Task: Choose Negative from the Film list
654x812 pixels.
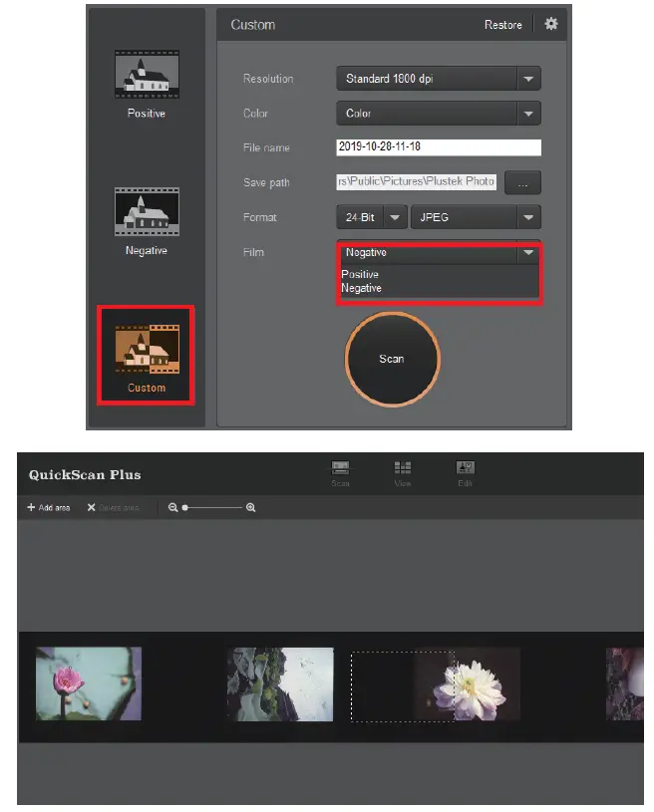Action: click(361, 288)
